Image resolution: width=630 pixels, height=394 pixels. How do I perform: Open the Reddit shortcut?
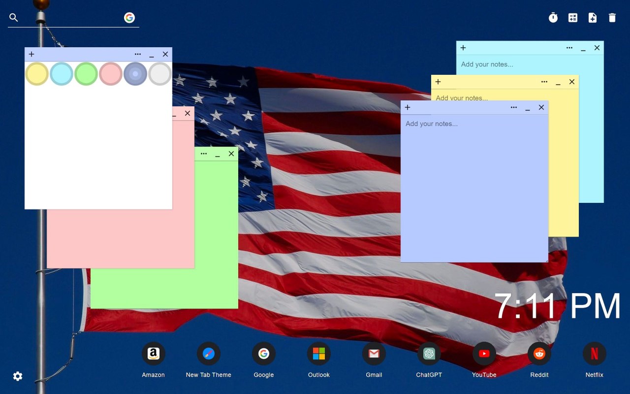(x=539, y=354)
